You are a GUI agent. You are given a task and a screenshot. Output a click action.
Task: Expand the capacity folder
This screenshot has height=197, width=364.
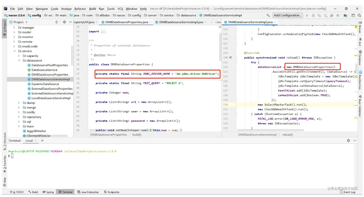(x=19, y=56)
